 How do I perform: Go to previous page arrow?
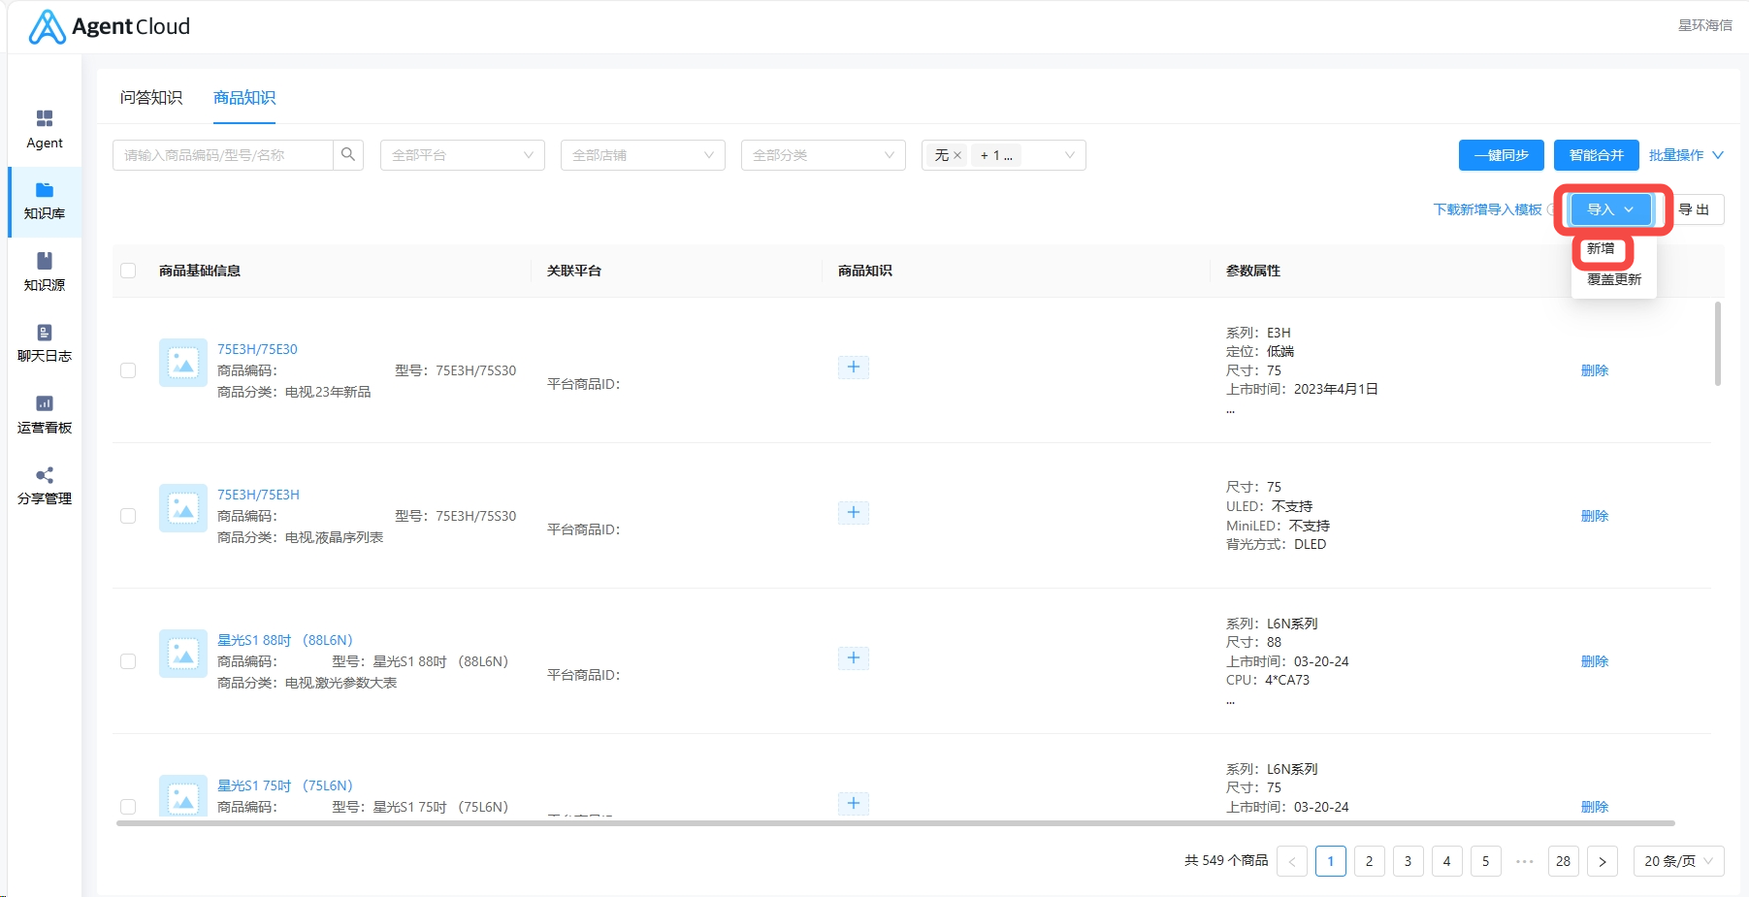[1292, 861]
